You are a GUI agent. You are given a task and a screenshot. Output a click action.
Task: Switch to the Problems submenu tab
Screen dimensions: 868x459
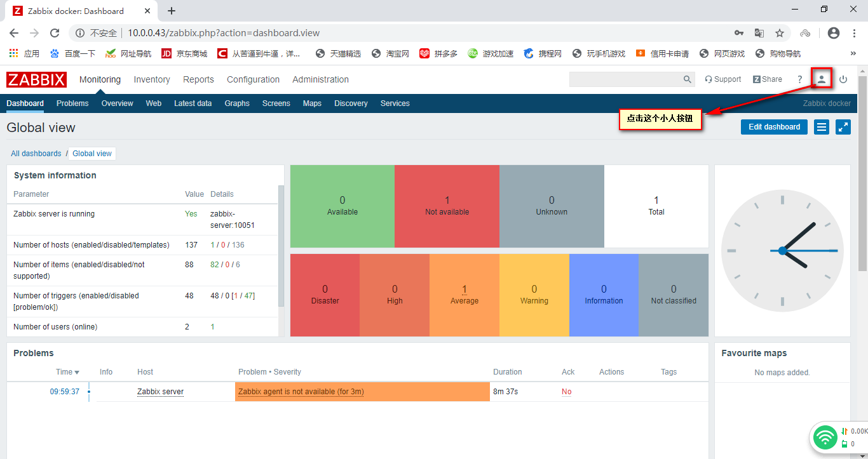coord(72,103)
